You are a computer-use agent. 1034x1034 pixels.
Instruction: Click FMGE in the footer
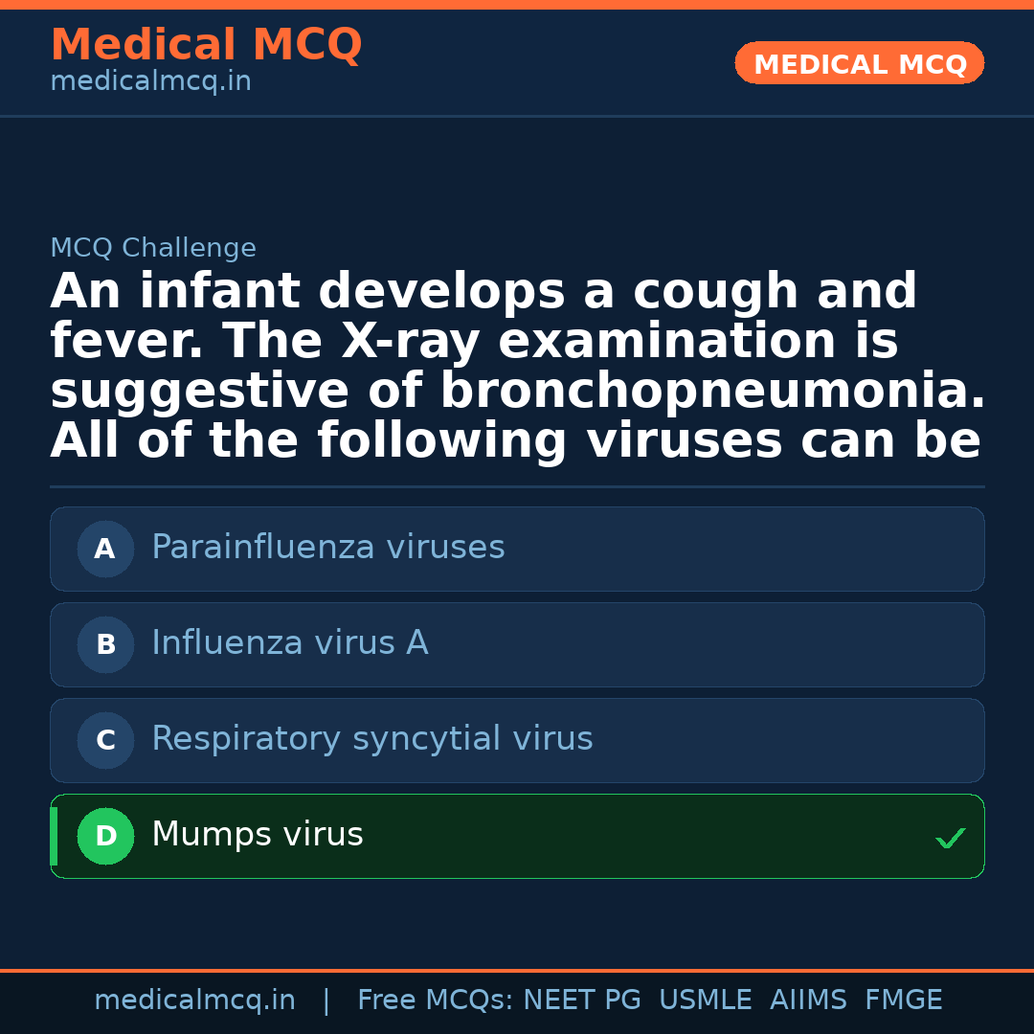coord(903,1000)
